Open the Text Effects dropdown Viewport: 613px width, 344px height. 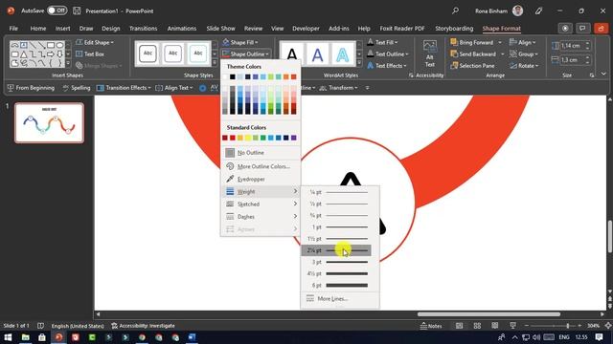(387, 66)
